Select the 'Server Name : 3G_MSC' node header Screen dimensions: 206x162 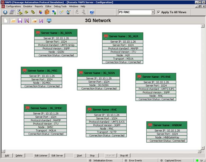coord(41,70)
